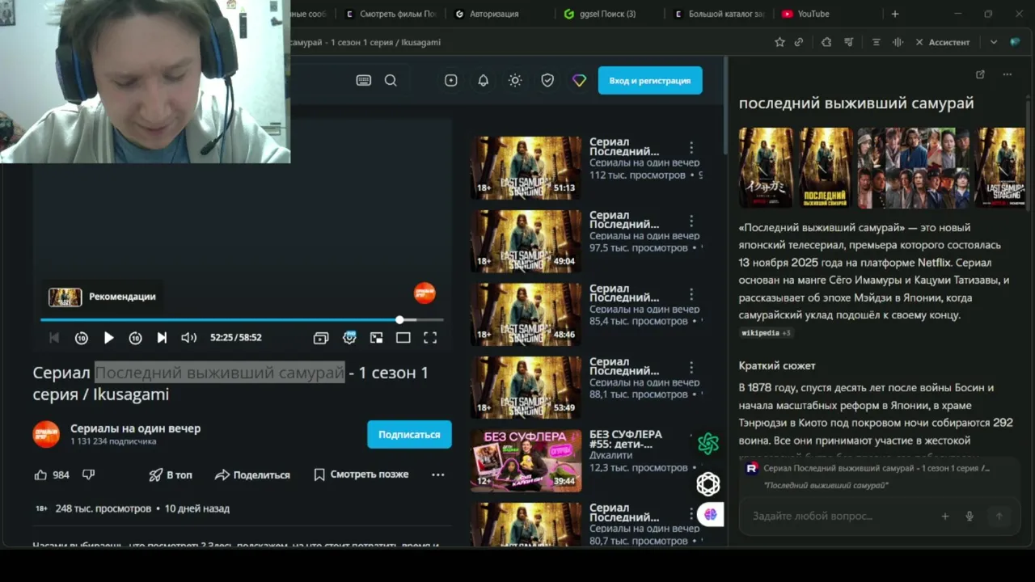The width and height of the screenshot is (1035, 582).
Task: Open options menu for the 88,1 тыс. просмотров video
Action: (691, 369)
